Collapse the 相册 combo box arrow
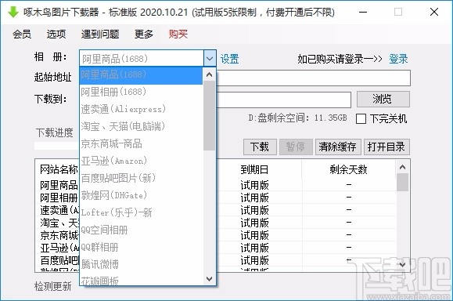The image size is (453, 301). [210, 59]
